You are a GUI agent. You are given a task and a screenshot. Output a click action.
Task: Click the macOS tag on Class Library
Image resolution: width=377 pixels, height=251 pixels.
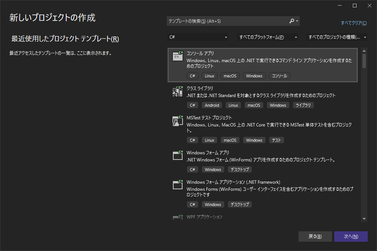click(x=254, y=105)
